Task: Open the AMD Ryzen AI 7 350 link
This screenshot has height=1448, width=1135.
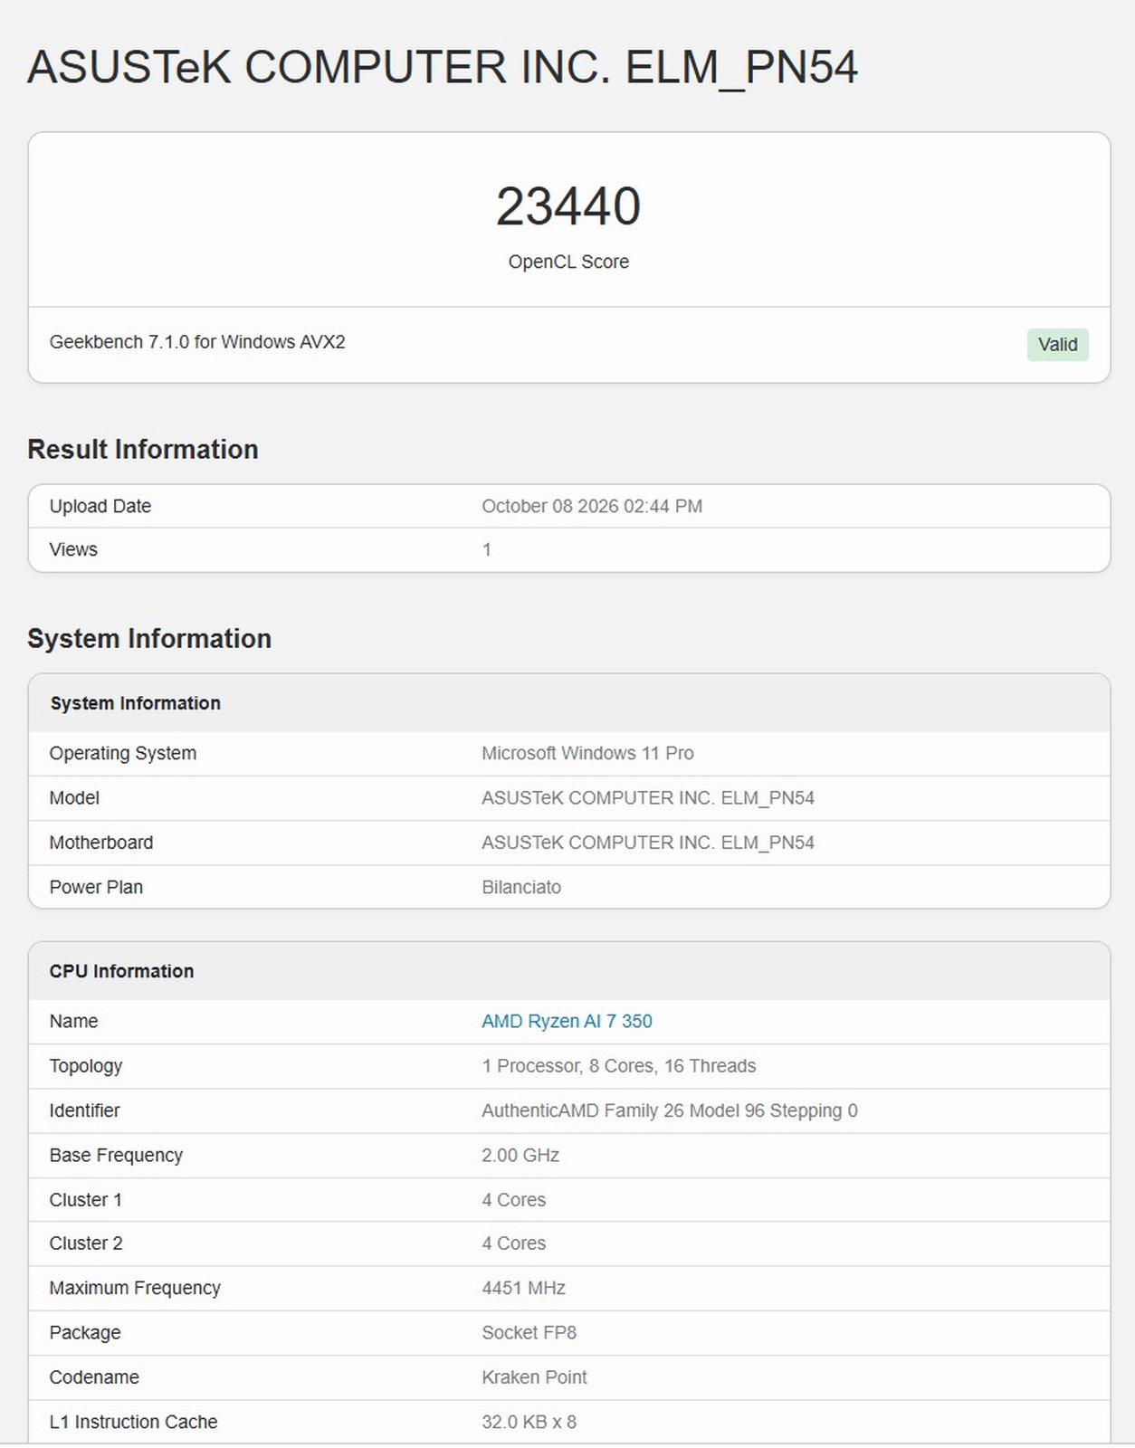Action: tap(567, 1021)
